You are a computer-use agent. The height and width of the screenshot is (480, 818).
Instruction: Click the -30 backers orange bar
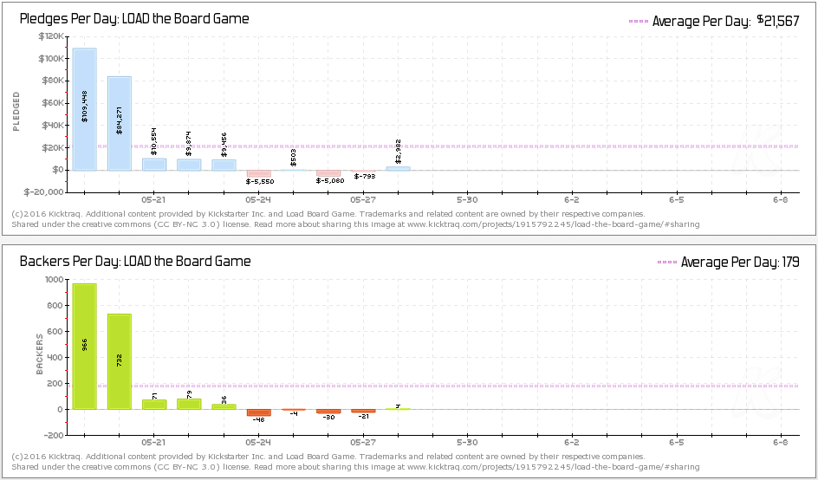(328, 412)
